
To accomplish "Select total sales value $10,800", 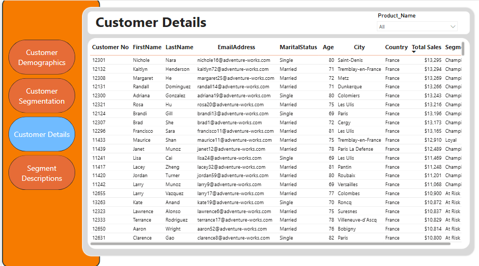I will tap(433, 238).
